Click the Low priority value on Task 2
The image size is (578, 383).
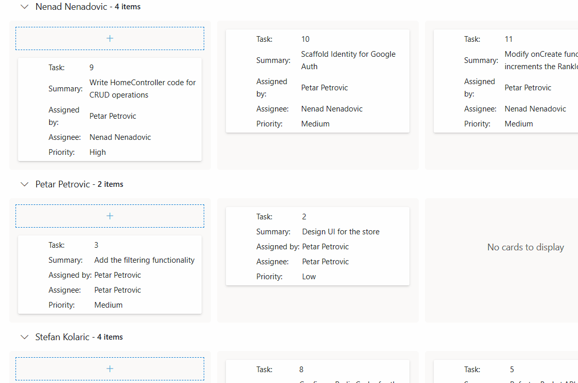[309, 276]
